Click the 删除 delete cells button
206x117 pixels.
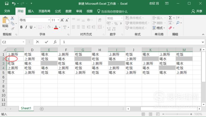pyautogui.click(x=159, y=23)
